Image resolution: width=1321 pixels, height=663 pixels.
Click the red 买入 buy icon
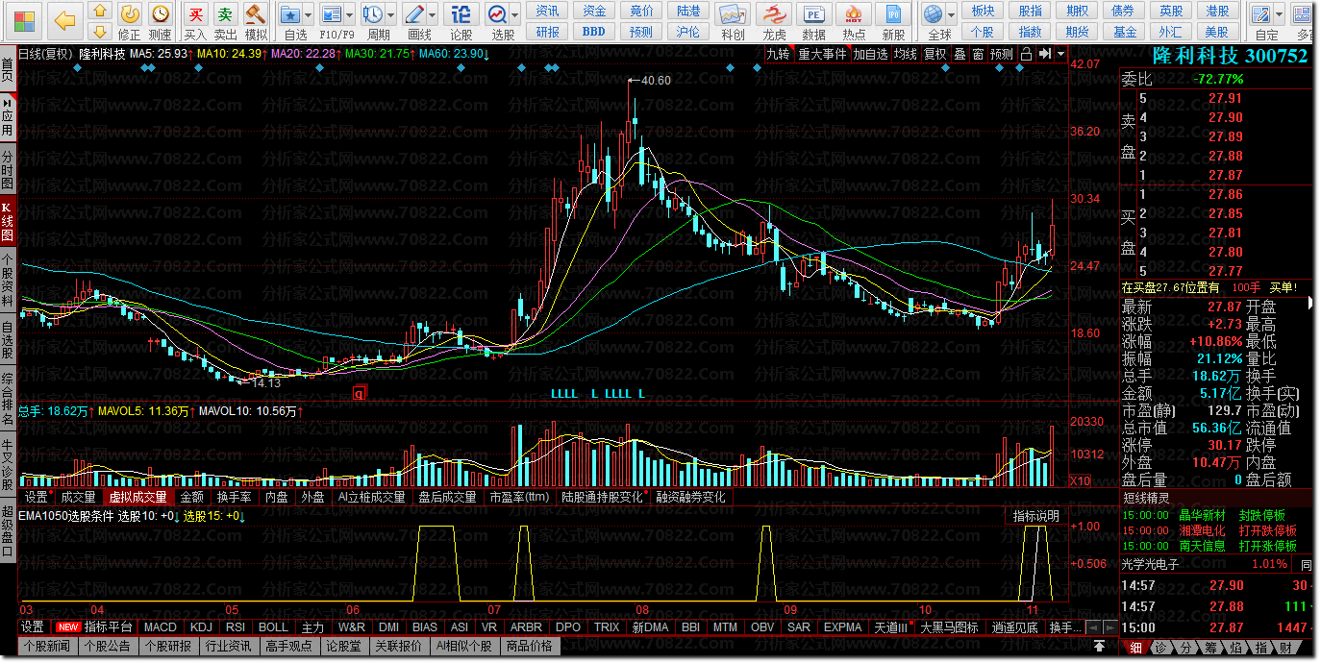pyautogui.click(x=195, y=14)
